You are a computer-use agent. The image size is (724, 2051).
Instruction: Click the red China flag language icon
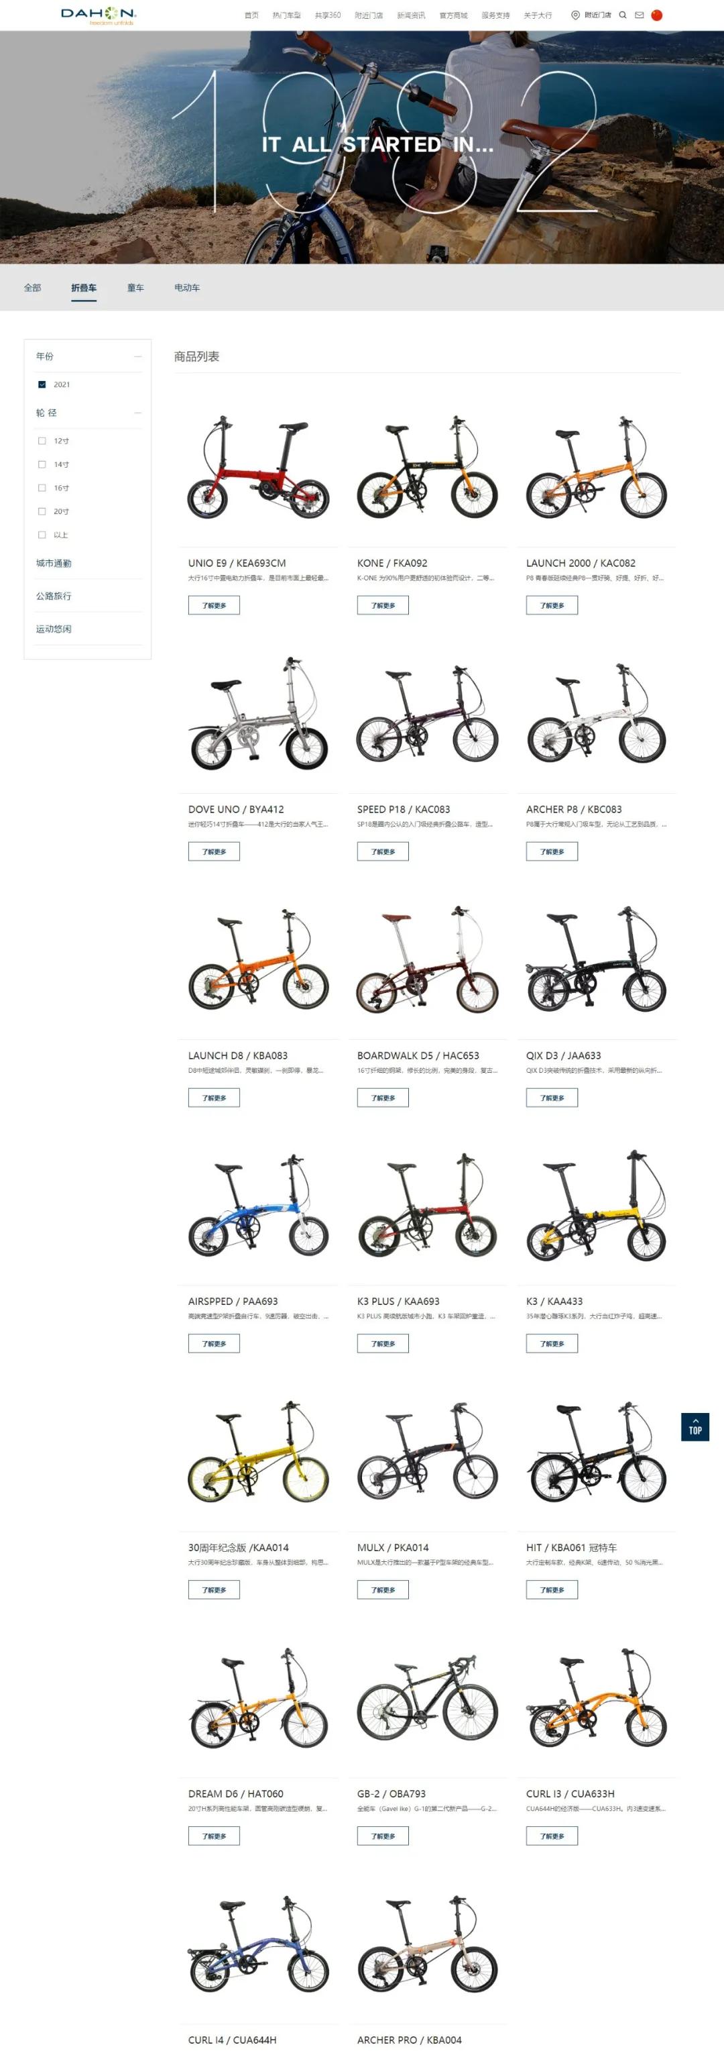coord(656,15)
